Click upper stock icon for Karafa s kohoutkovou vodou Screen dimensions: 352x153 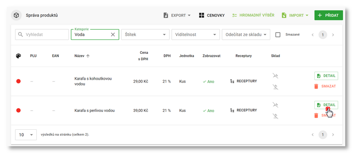pos(275,76)
